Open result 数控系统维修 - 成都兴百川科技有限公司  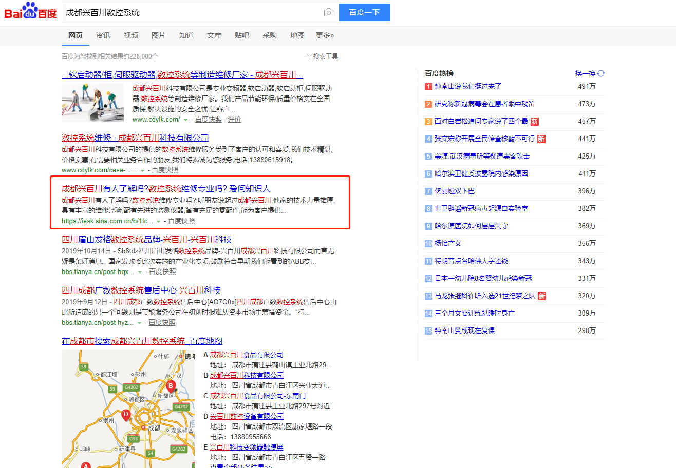[135, 138]
